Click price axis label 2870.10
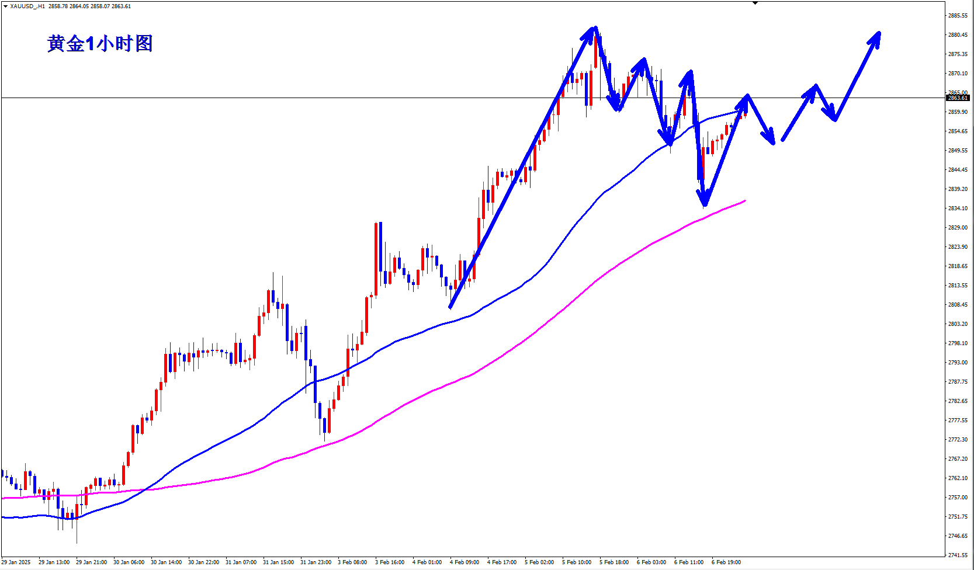 pos(958,74)
